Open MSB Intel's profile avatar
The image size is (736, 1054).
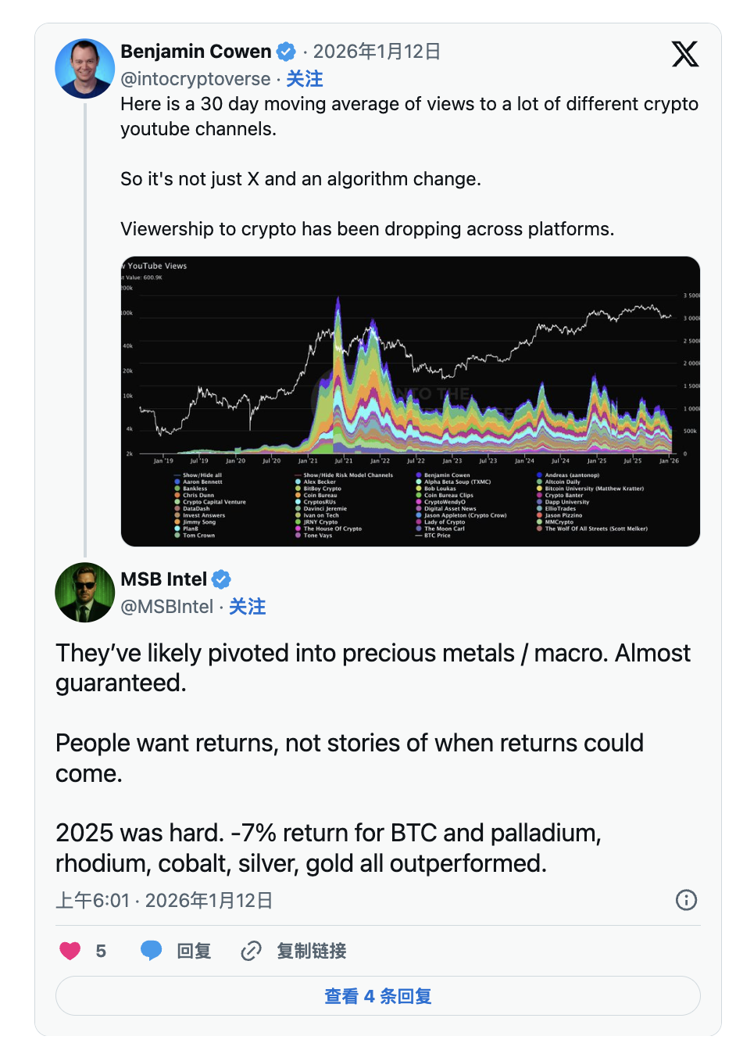(x=84, y=593)
